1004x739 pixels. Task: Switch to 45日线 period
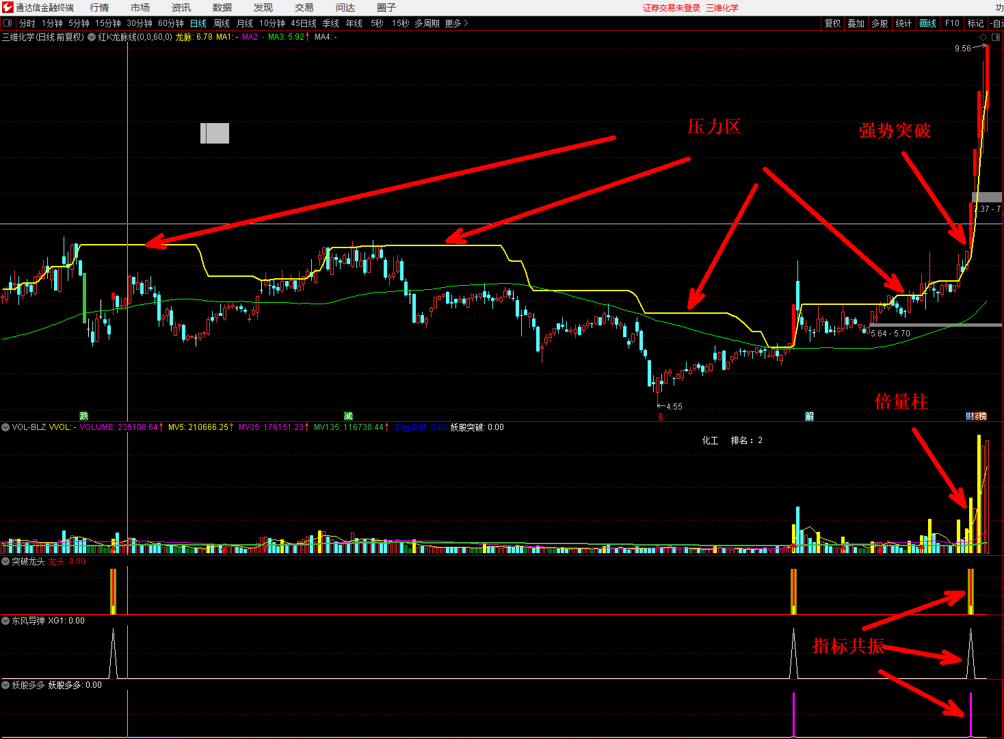point(304,23)
